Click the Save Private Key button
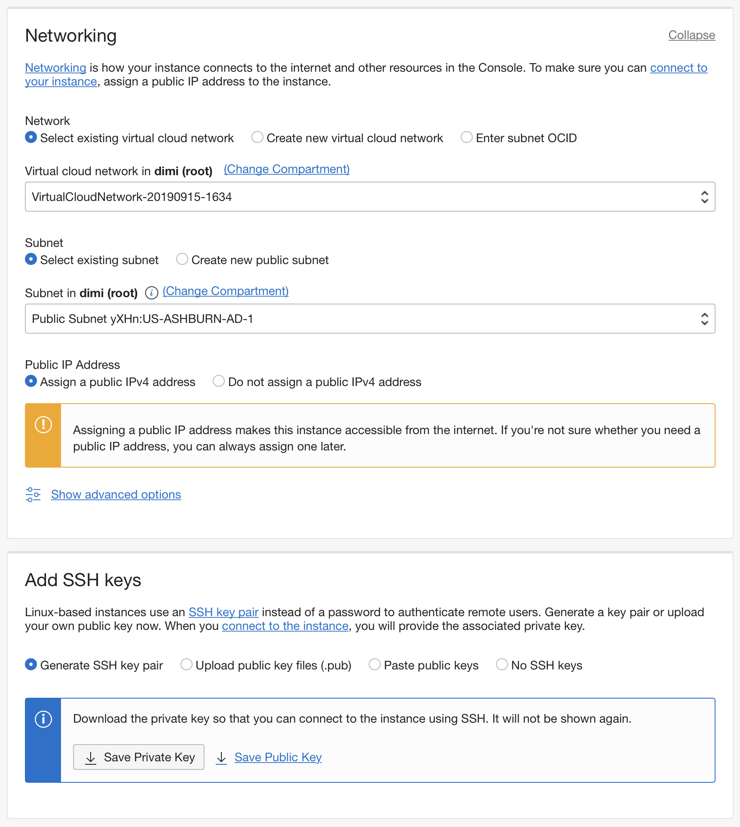Viewport: 740px width, 827px height. [139, 757]
